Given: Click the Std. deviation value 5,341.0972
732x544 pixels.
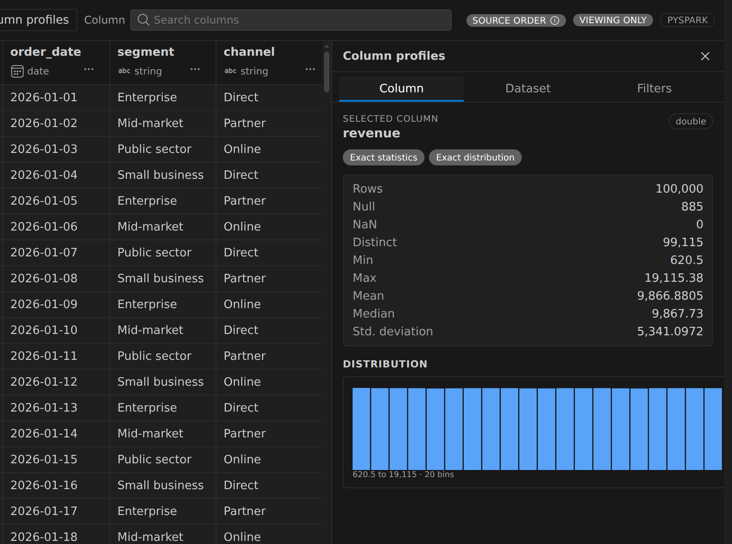Looking at the screenshot, I should [x=670, y=331].
